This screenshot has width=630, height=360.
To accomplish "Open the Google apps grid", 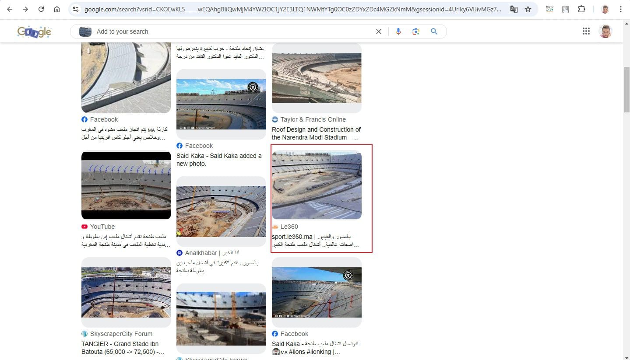I will [x=586, y=31].
